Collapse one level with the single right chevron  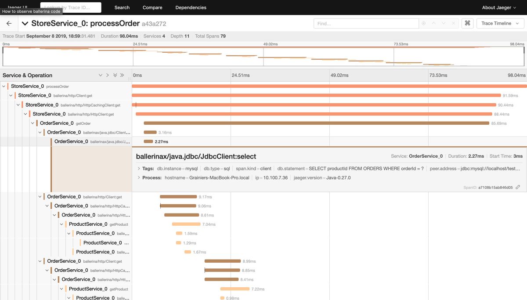coord(108,75)
